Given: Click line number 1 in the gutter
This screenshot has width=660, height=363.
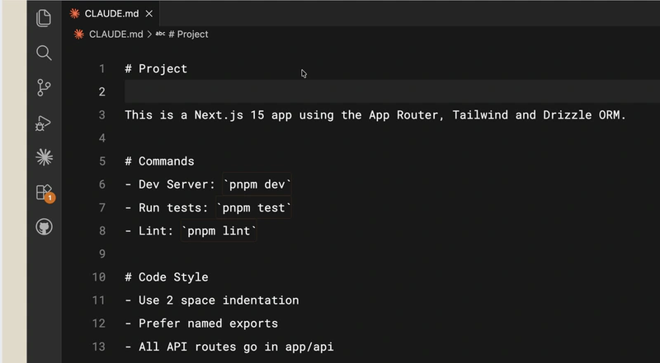Looking at the screenshot, I should (x=101, y=68).
